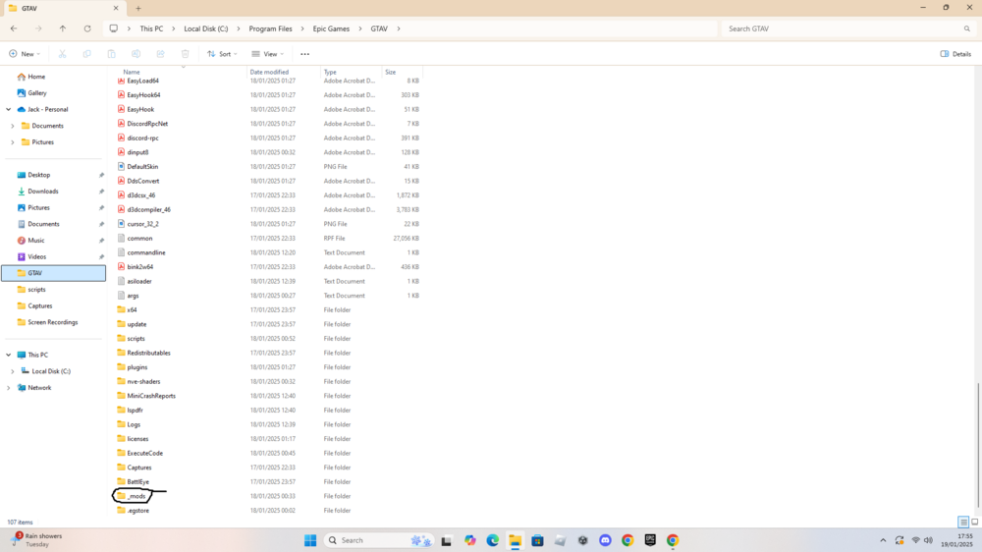This screenshot has height=552, width=982.
Task: Select This PC in the breadcrumb
Action: (x=151, y=28)
